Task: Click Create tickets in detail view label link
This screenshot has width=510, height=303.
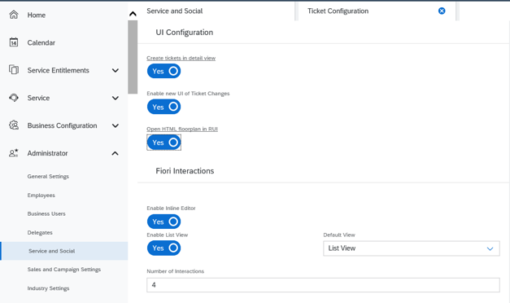Action: [181, 58]
